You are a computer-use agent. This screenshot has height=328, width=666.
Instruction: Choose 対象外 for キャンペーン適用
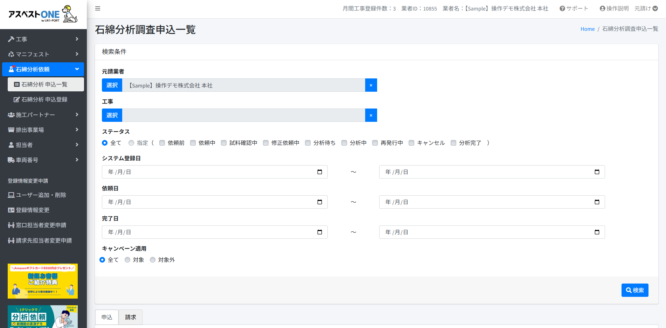click(x=153, y=260)
